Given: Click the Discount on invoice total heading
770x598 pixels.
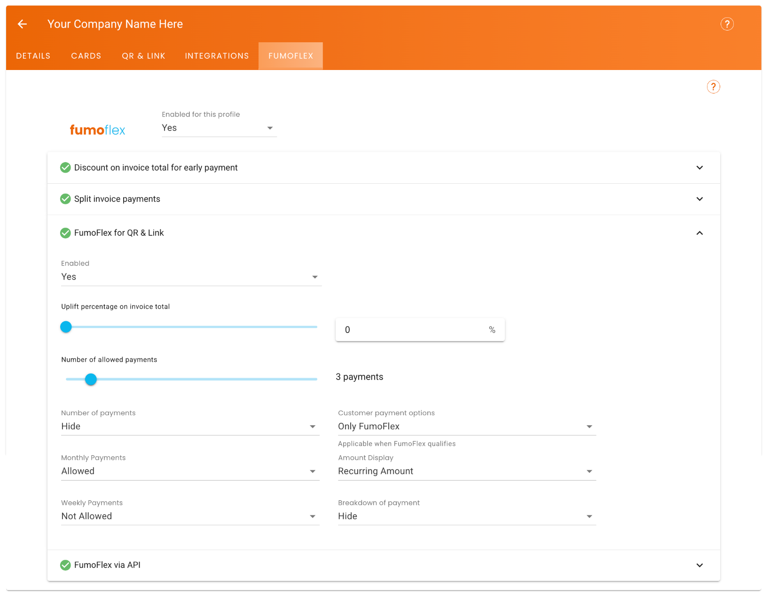Looking at the screenshot, I should coord(156,168).
